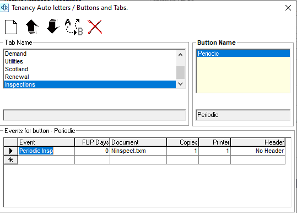Click the Ninspect.txm document cell

pyautogui.click(x=138, y=151)
